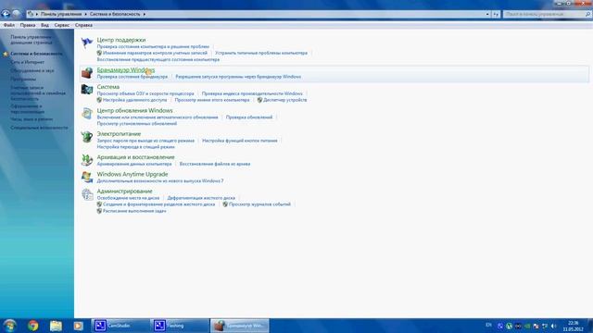Click the Administrative Tools icon
Screen dimensions: 593x333
click(86, 194)
